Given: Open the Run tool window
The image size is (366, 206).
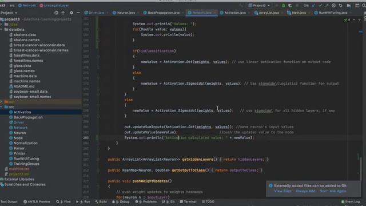Looking at the screenshot, I should pyautogui.click(x=83, y=201).
